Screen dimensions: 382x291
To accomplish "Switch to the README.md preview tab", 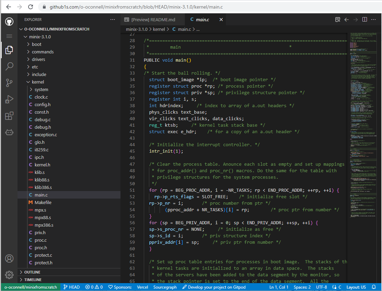I will pyautogui.click(x=153, y=20).
